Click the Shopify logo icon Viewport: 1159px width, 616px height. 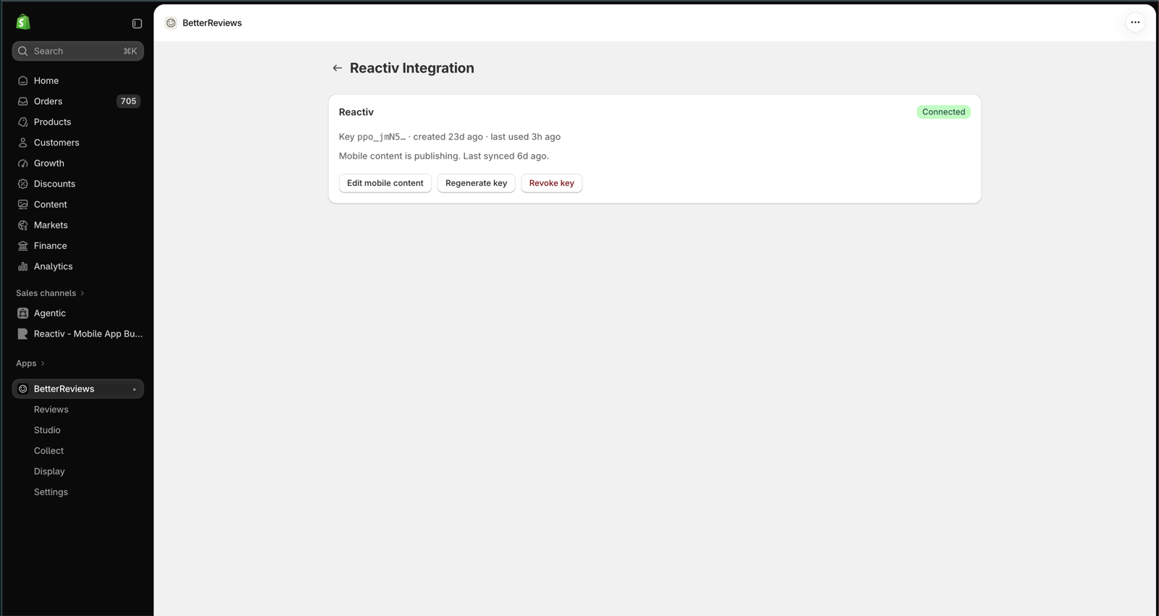click(23, 22)
